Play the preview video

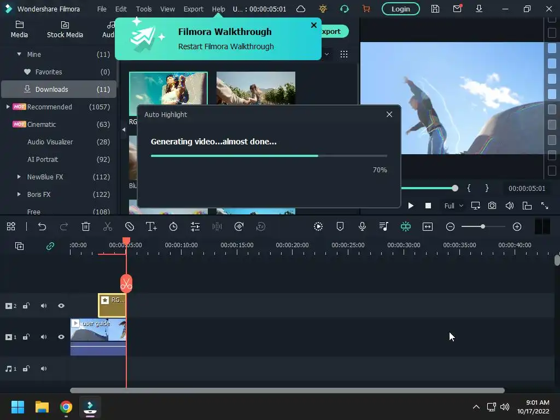(411, 206)
